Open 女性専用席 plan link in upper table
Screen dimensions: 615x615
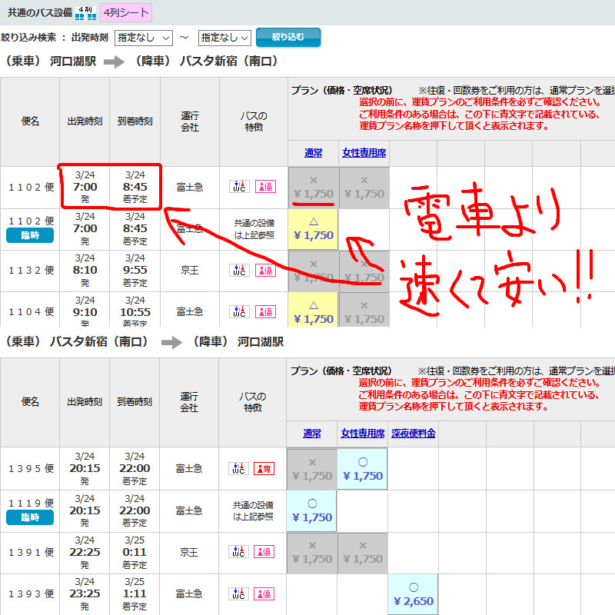[364, 153]
